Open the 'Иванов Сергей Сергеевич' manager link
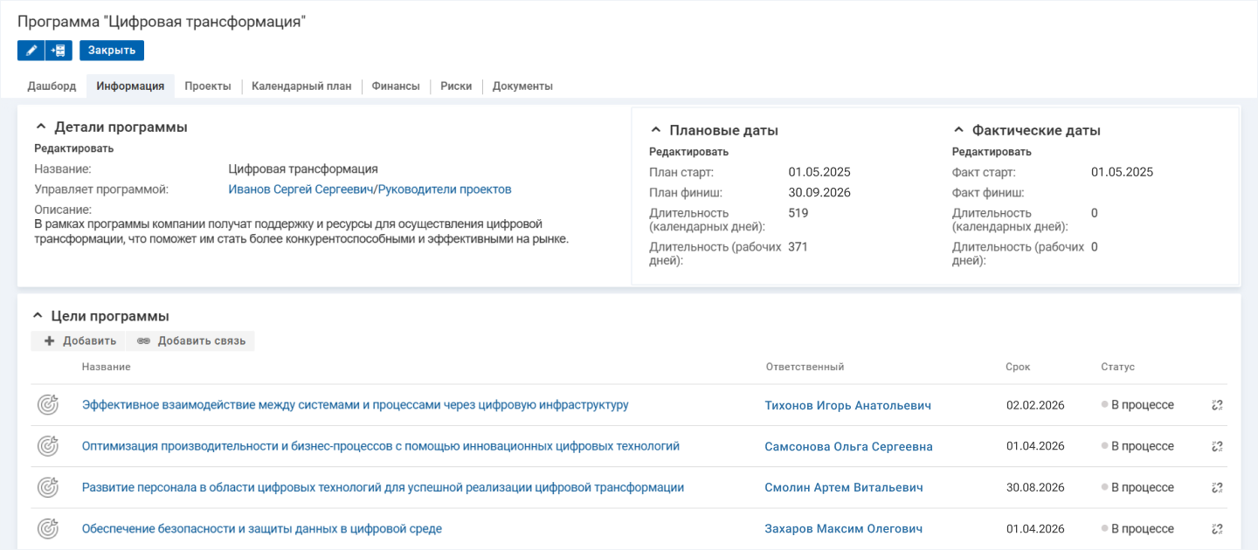Viewport: 1258px width, 550px height. tap(301, 189)
